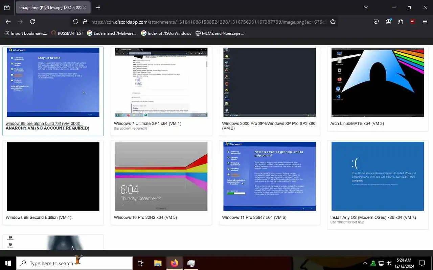Screen dimensions: 433x270
Task: Open the black Windows 98 VM 4 thumbnail
Action: pos(53,176)
